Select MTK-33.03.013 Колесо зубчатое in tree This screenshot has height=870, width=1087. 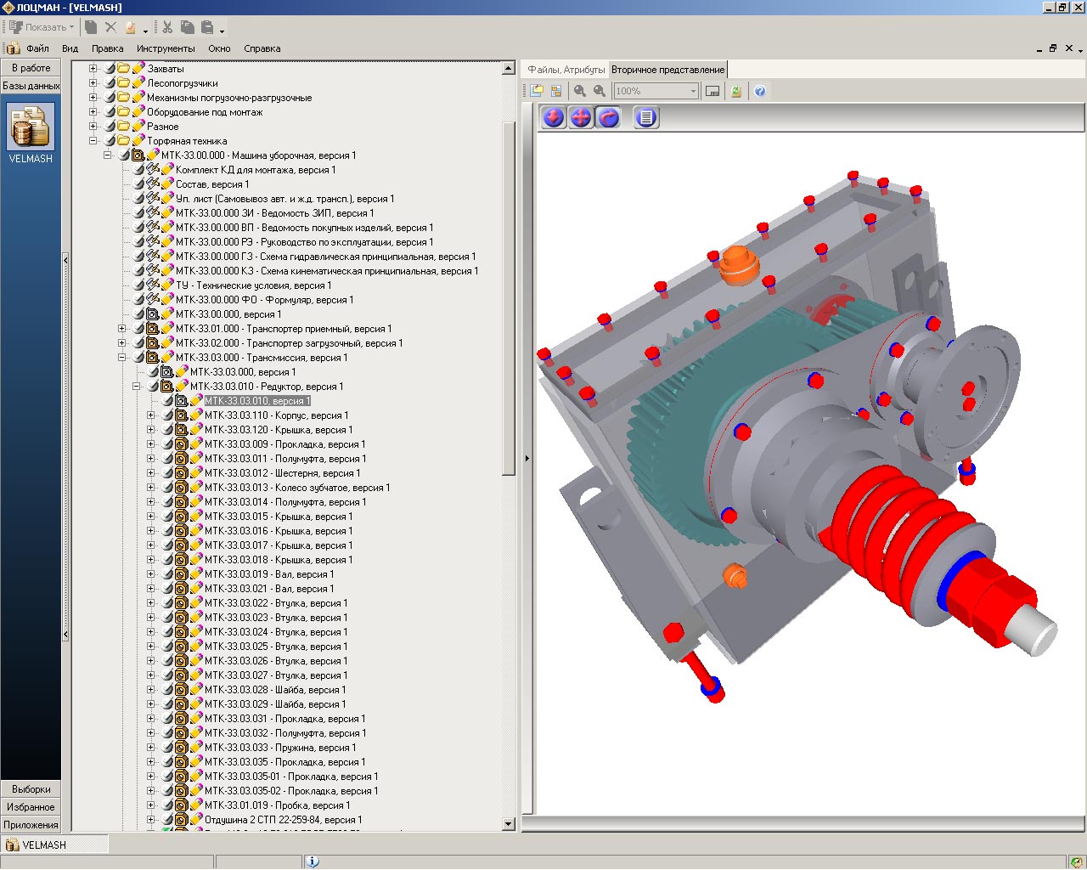tap(296, 488)
